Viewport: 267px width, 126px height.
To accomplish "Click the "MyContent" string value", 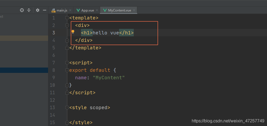I will tap(109, 78).
